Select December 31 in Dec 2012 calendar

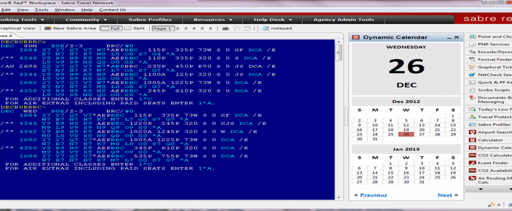point(375,139)
